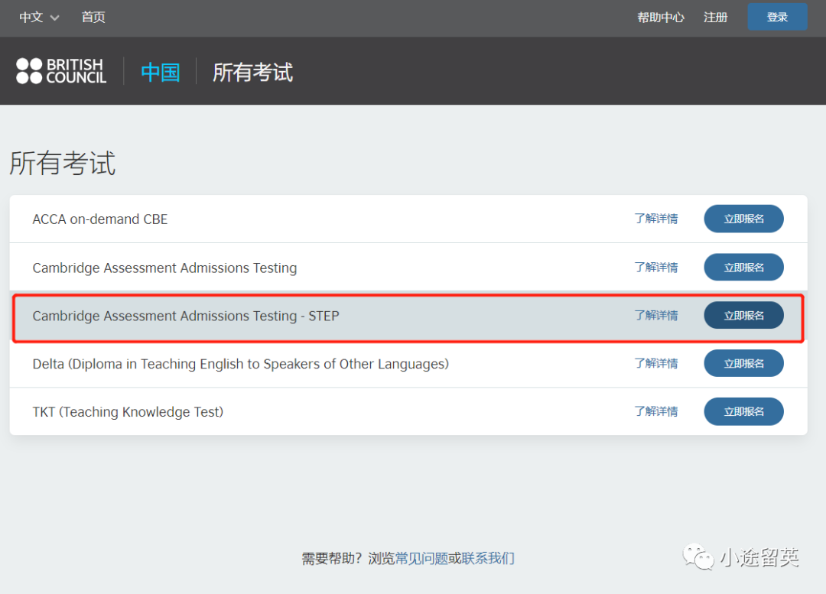This screenshot has width=826, height=594.
Task: Click 立即报名 for Cambridge Assessment Admissions Testing
Action: [743, 268]
